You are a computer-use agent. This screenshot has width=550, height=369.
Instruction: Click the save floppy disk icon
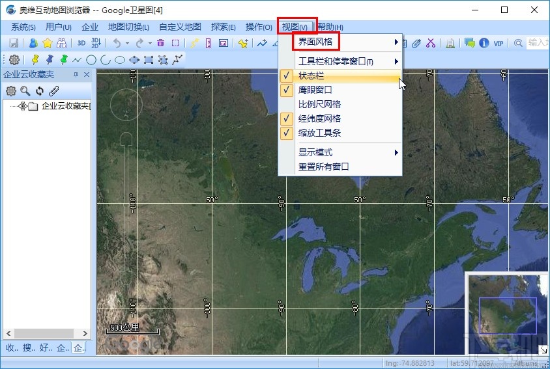tap(14, 43)
